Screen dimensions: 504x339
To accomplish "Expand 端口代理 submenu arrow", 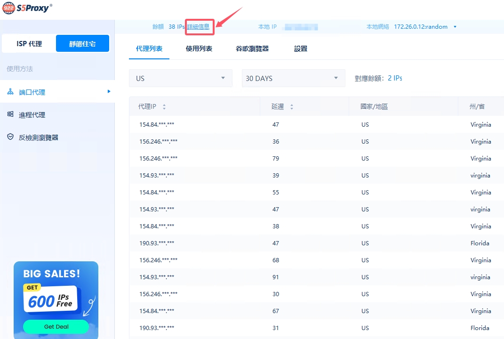I will tap(109, 91).
